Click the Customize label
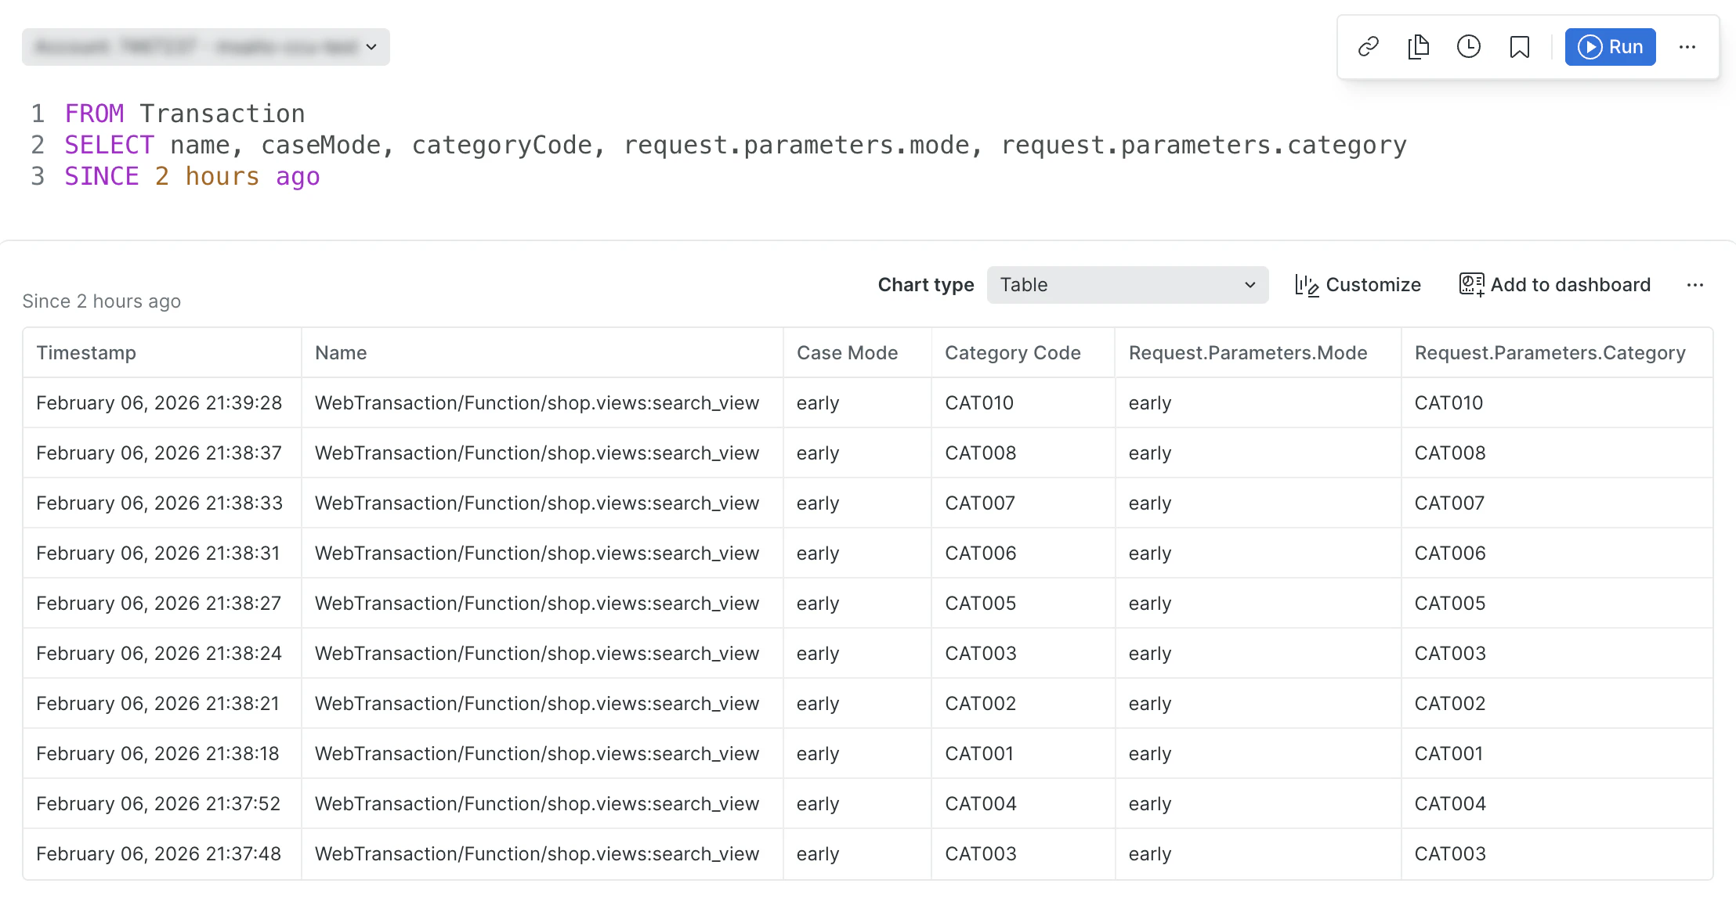The image size is (1736, 905). [1373, 285]
